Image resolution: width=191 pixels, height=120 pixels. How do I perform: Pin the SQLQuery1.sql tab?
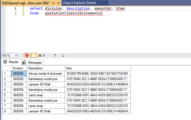tap(53, 3)
